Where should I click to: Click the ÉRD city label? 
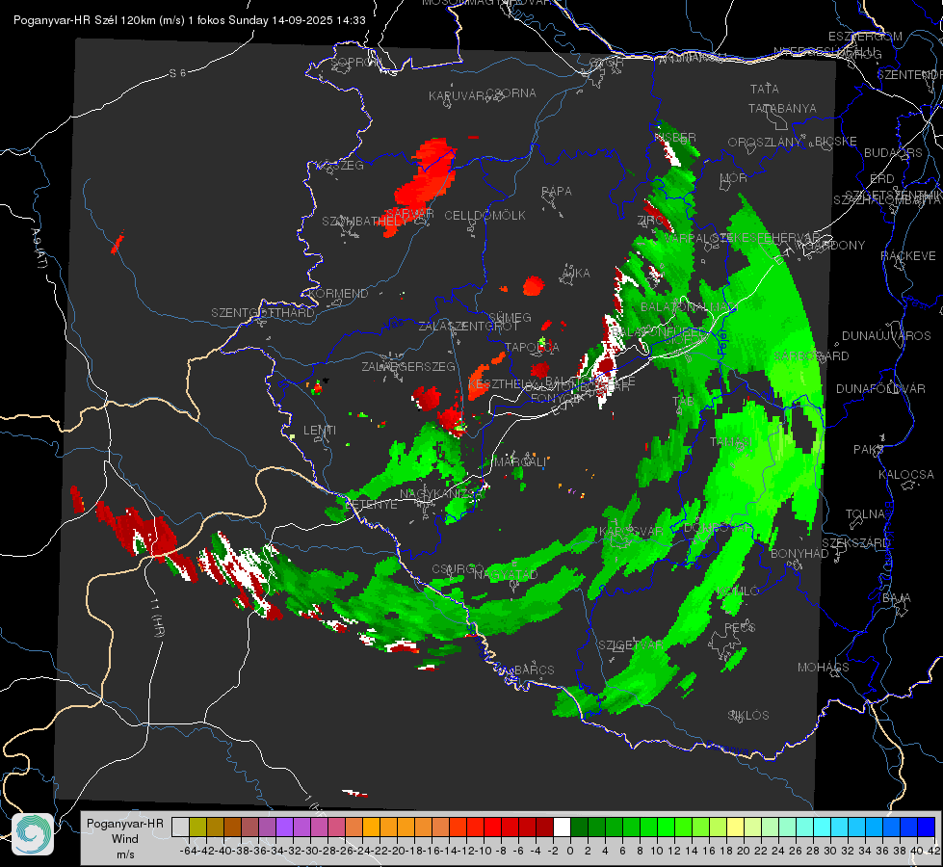(x=882, y=179)
